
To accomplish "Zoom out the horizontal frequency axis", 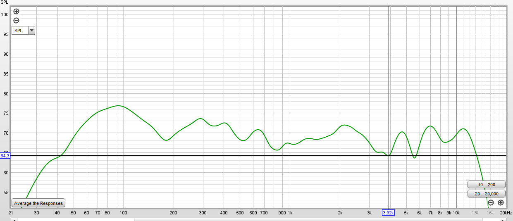I will pyautogui.click(x=490, y=202).
